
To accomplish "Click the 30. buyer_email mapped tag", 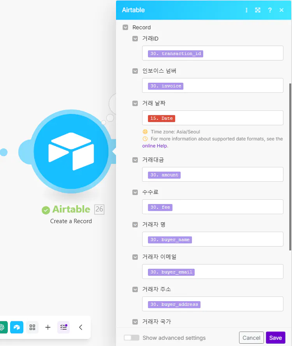I will coord(171,272).
